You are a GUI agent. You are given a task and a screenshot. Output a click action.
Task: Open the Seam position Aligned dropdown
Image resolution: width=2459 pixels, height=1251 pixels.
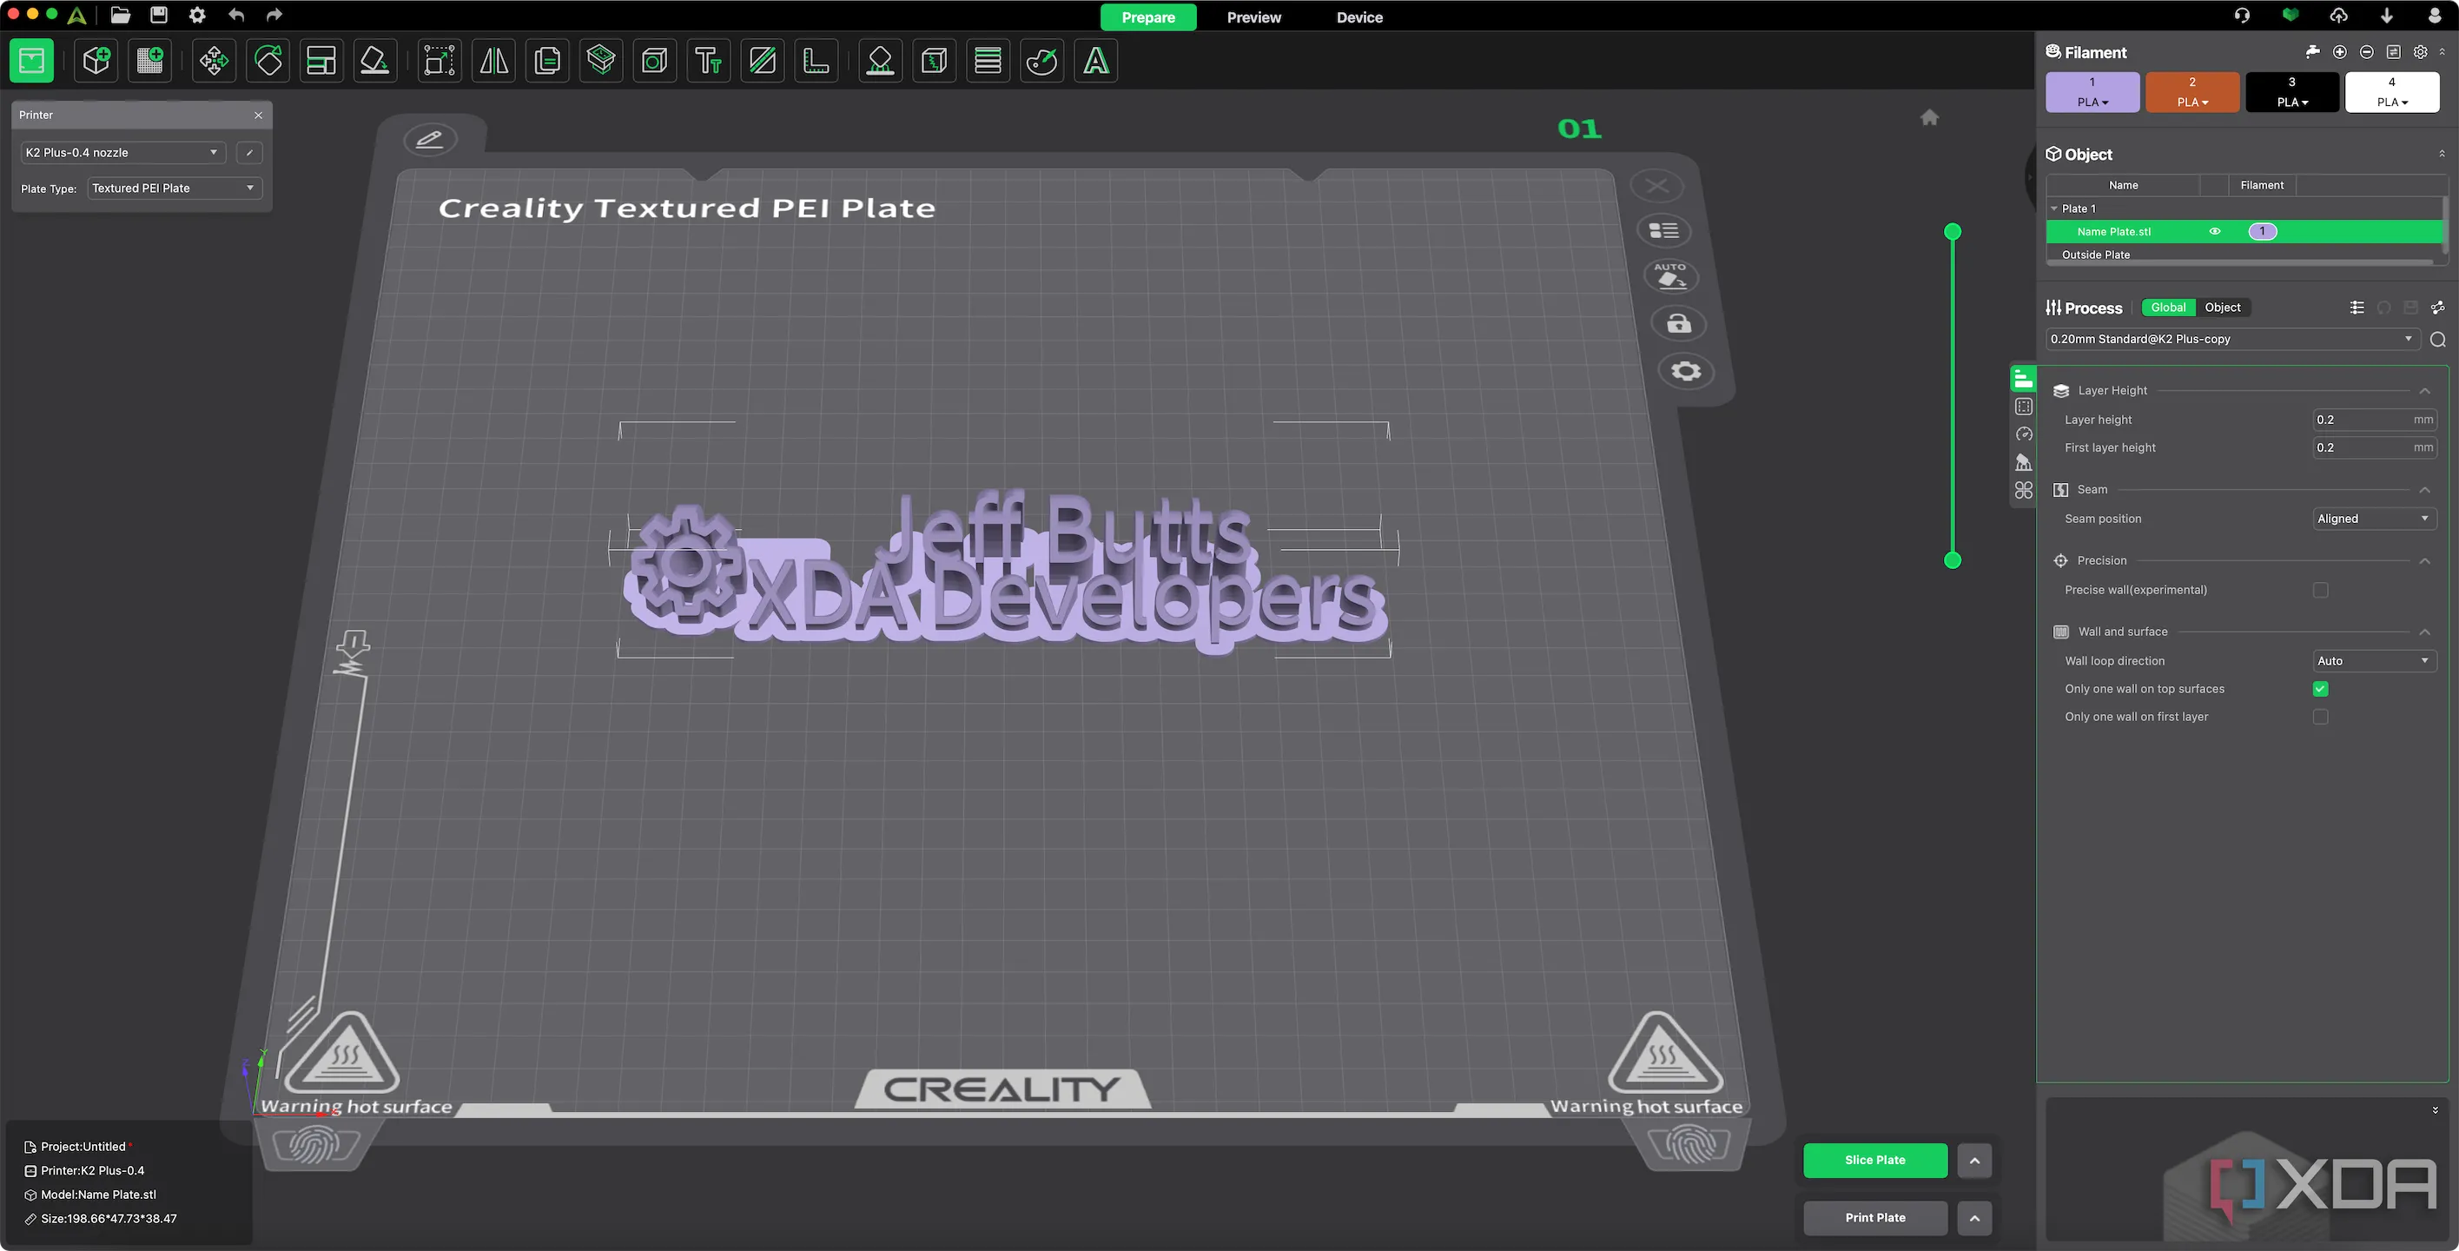pyautogui.click(x=2373, y=519)
